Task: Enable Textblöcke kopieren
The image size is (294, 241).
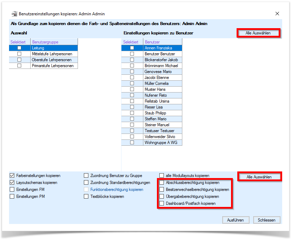Action: 86,196
